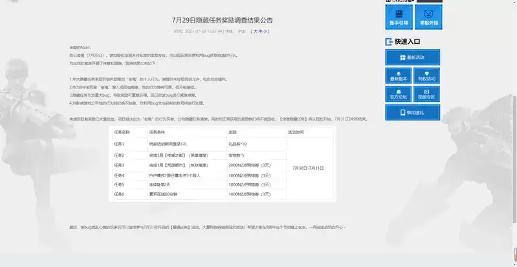Select the 最新版本 quick entry tile
The width and height of the screenshot is (517, 267).
pos(398,75)
